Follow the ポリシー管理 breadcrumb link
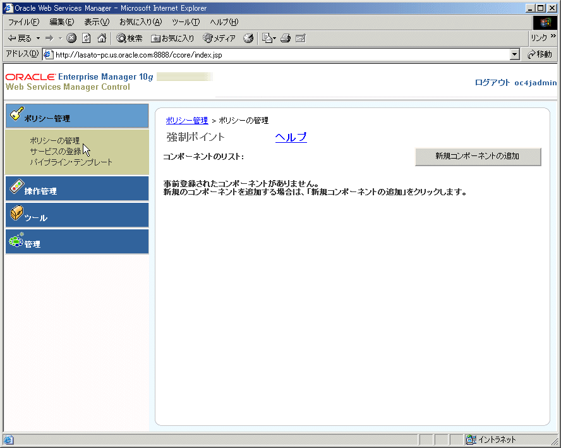The width and height of the screenshot is (561, 448). (x=187, y=121)
